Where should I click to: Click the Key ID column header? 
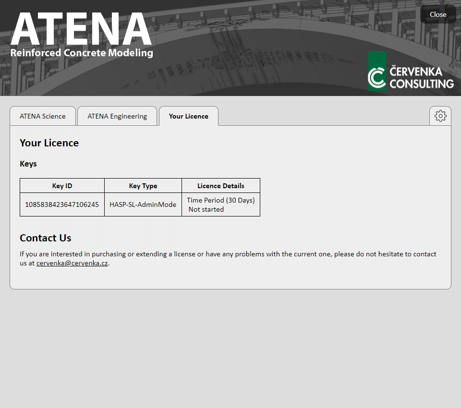[x=62, y=186]
